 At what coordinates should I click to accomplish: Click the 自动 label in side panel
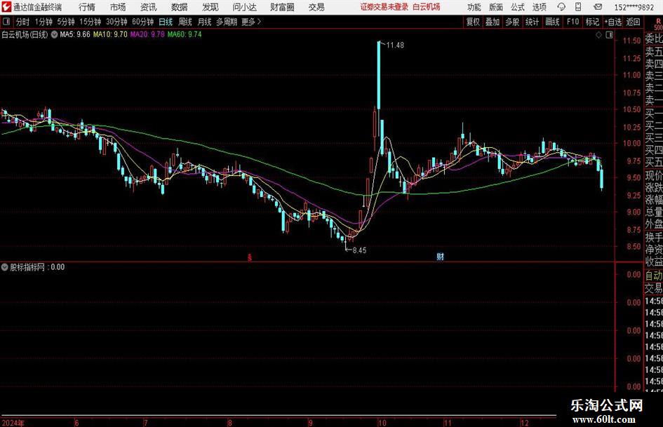[x=654, y=276]
